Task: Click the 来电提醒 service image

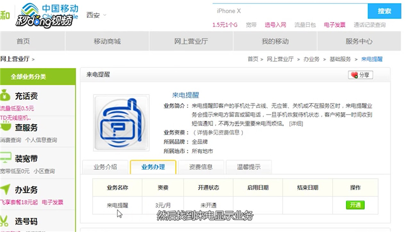Action: click(x=121, y=123)
